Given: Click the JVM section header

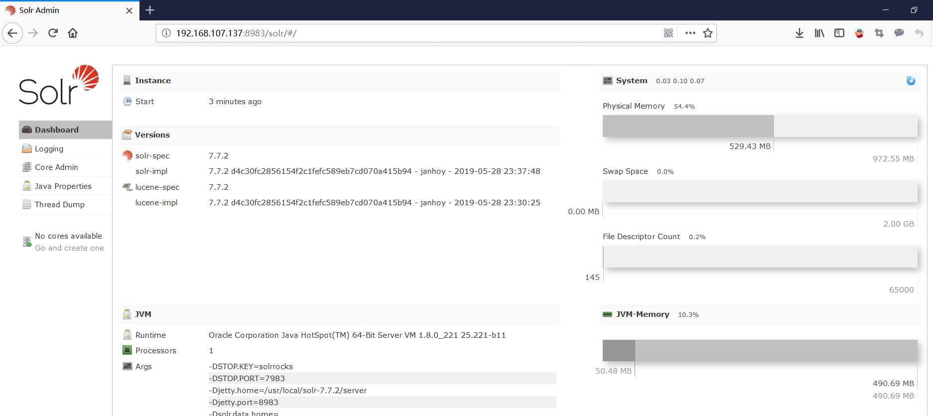Looking at the screenshot, I should (340, 314).
